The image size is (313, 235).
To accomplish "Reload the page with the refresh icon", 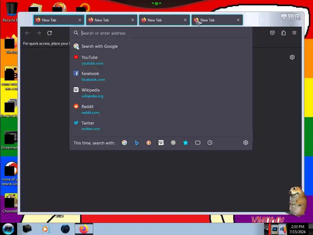I will 50,33.
